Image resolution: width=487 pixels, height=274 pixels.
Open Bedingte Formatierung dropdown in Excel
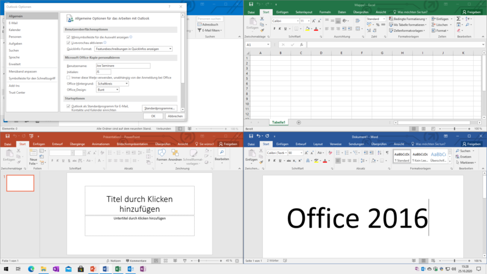coord(408,19)
